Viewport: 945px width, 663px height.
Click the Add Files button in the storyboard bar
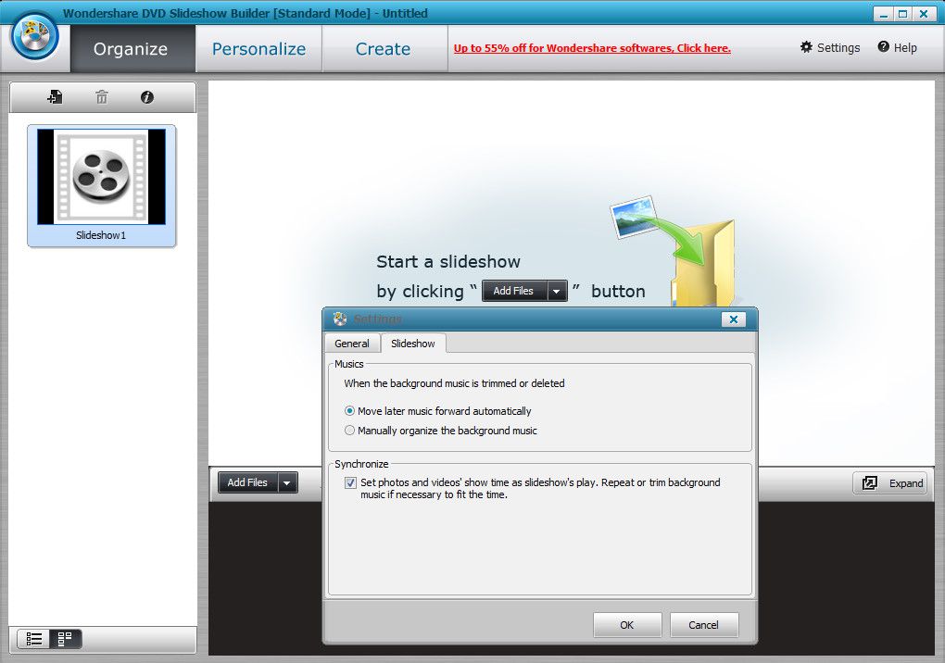247,482
